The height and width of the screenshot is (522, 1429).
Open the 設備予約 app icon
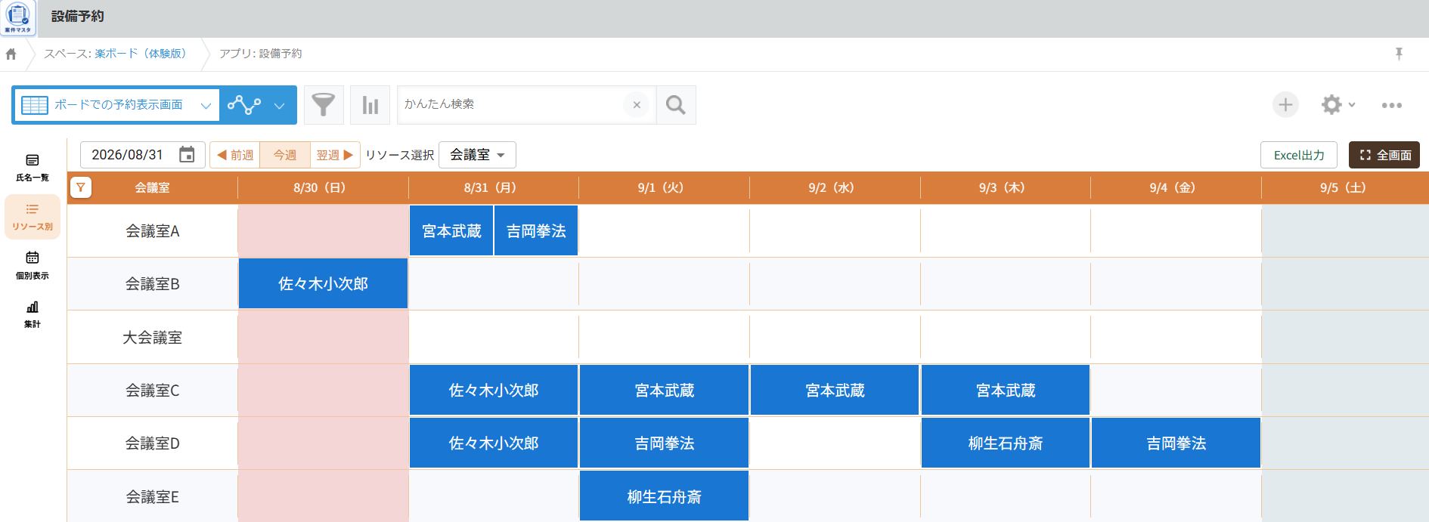17,18
